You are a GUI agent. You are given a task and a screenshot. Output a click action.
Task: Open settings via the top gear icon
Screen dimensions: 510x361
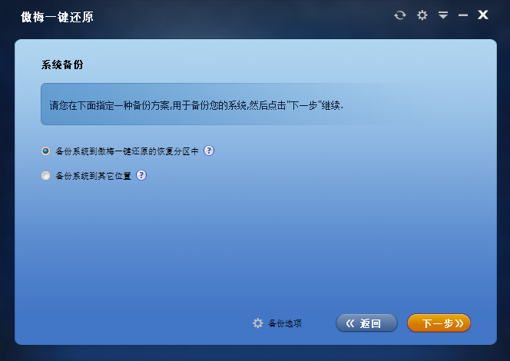point(422,15)
